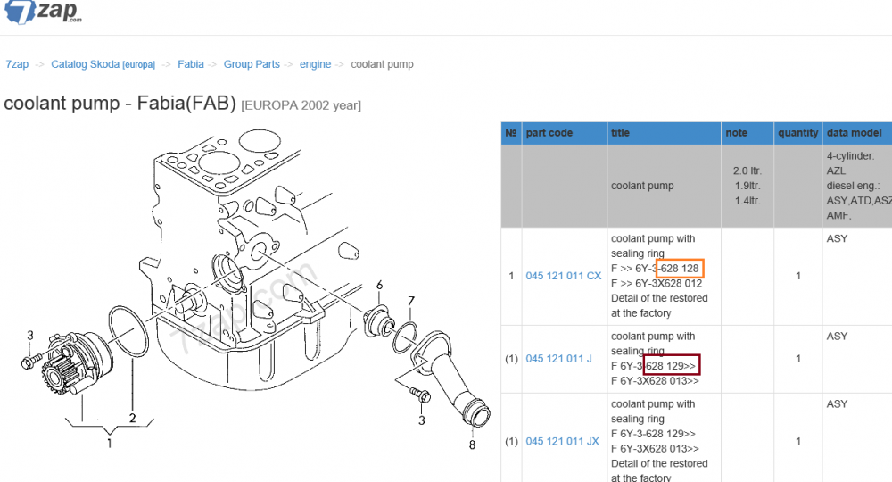
Task: Navigate to Group Parts breadcrumb
Action: click(252, 64)
